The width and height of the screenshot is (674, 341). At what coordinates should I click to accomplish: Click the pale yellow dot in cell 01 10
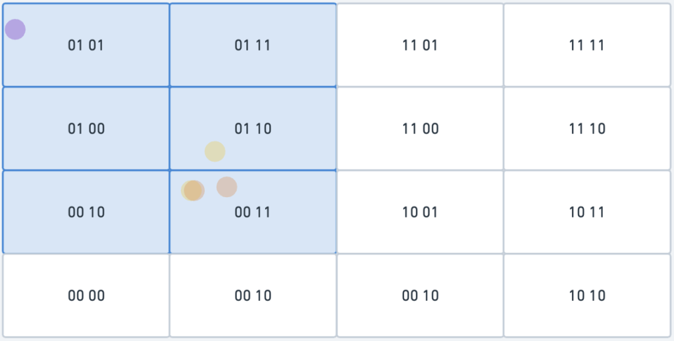coord(215,151)
